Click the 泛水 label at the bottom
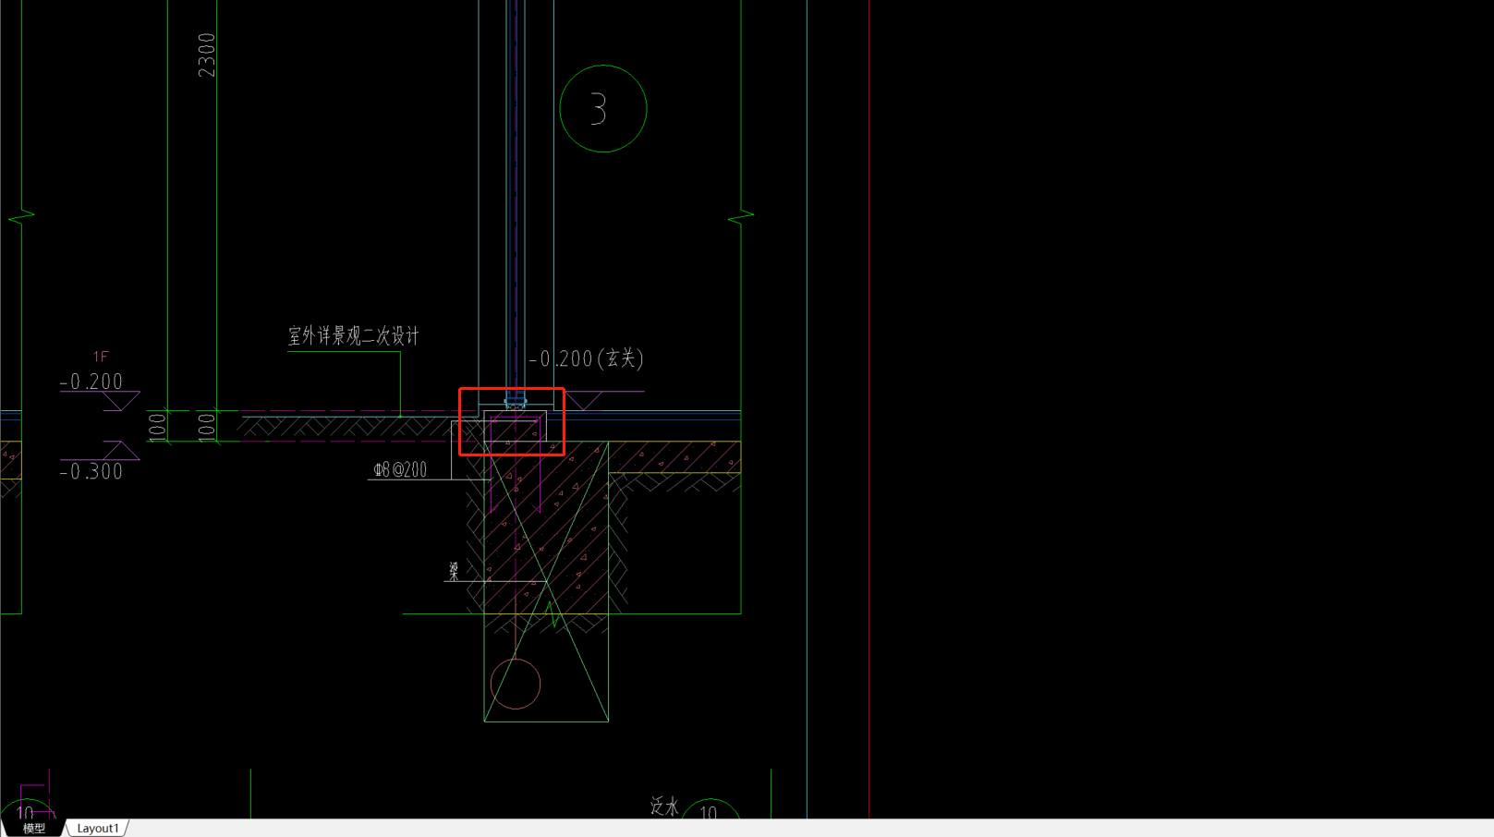 tap(664, 807)
